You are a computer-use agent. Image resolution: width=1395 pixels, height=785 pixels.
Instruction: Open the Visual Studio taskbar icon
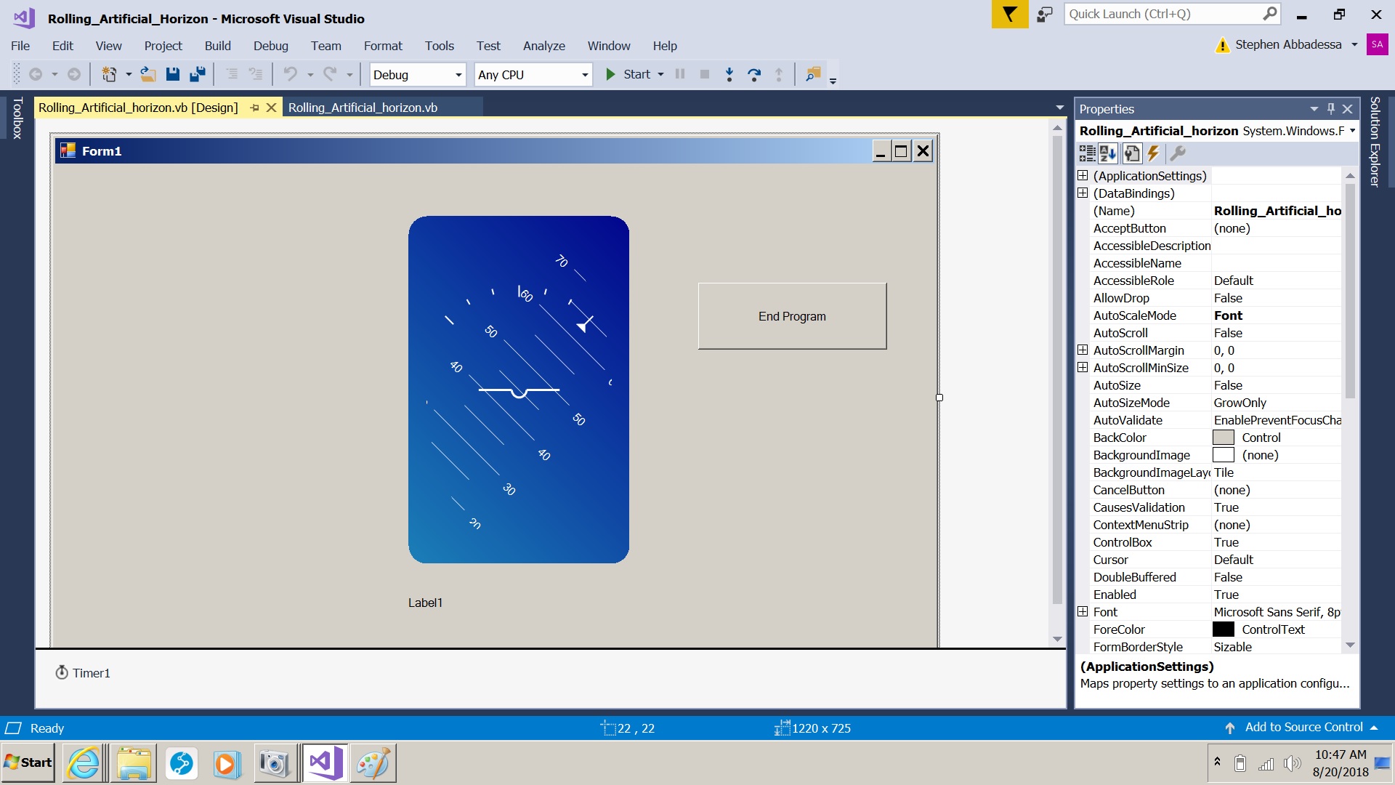[x=324, y=763]
